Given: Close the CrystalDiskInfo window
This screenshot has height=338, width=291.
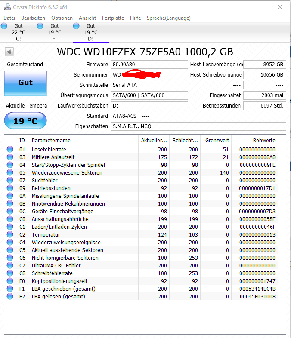Looking at the screenshot, I should pyautogui.click(x=280, y=7).
